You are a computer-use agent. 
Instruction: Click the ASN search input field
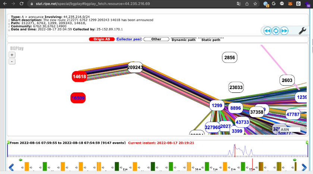(290, 129)
